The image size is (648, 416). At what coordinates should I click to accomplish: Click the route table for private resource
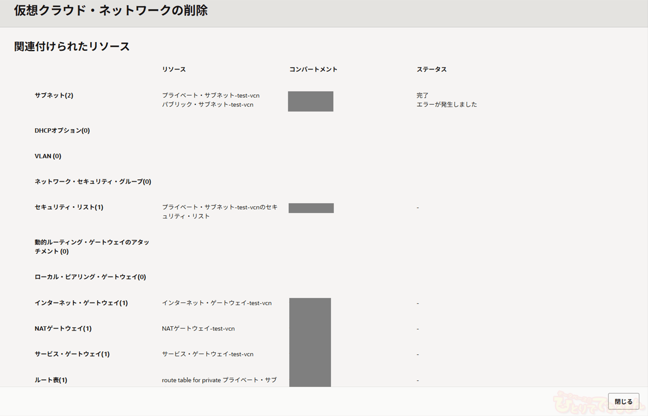(x=219, y=380)
